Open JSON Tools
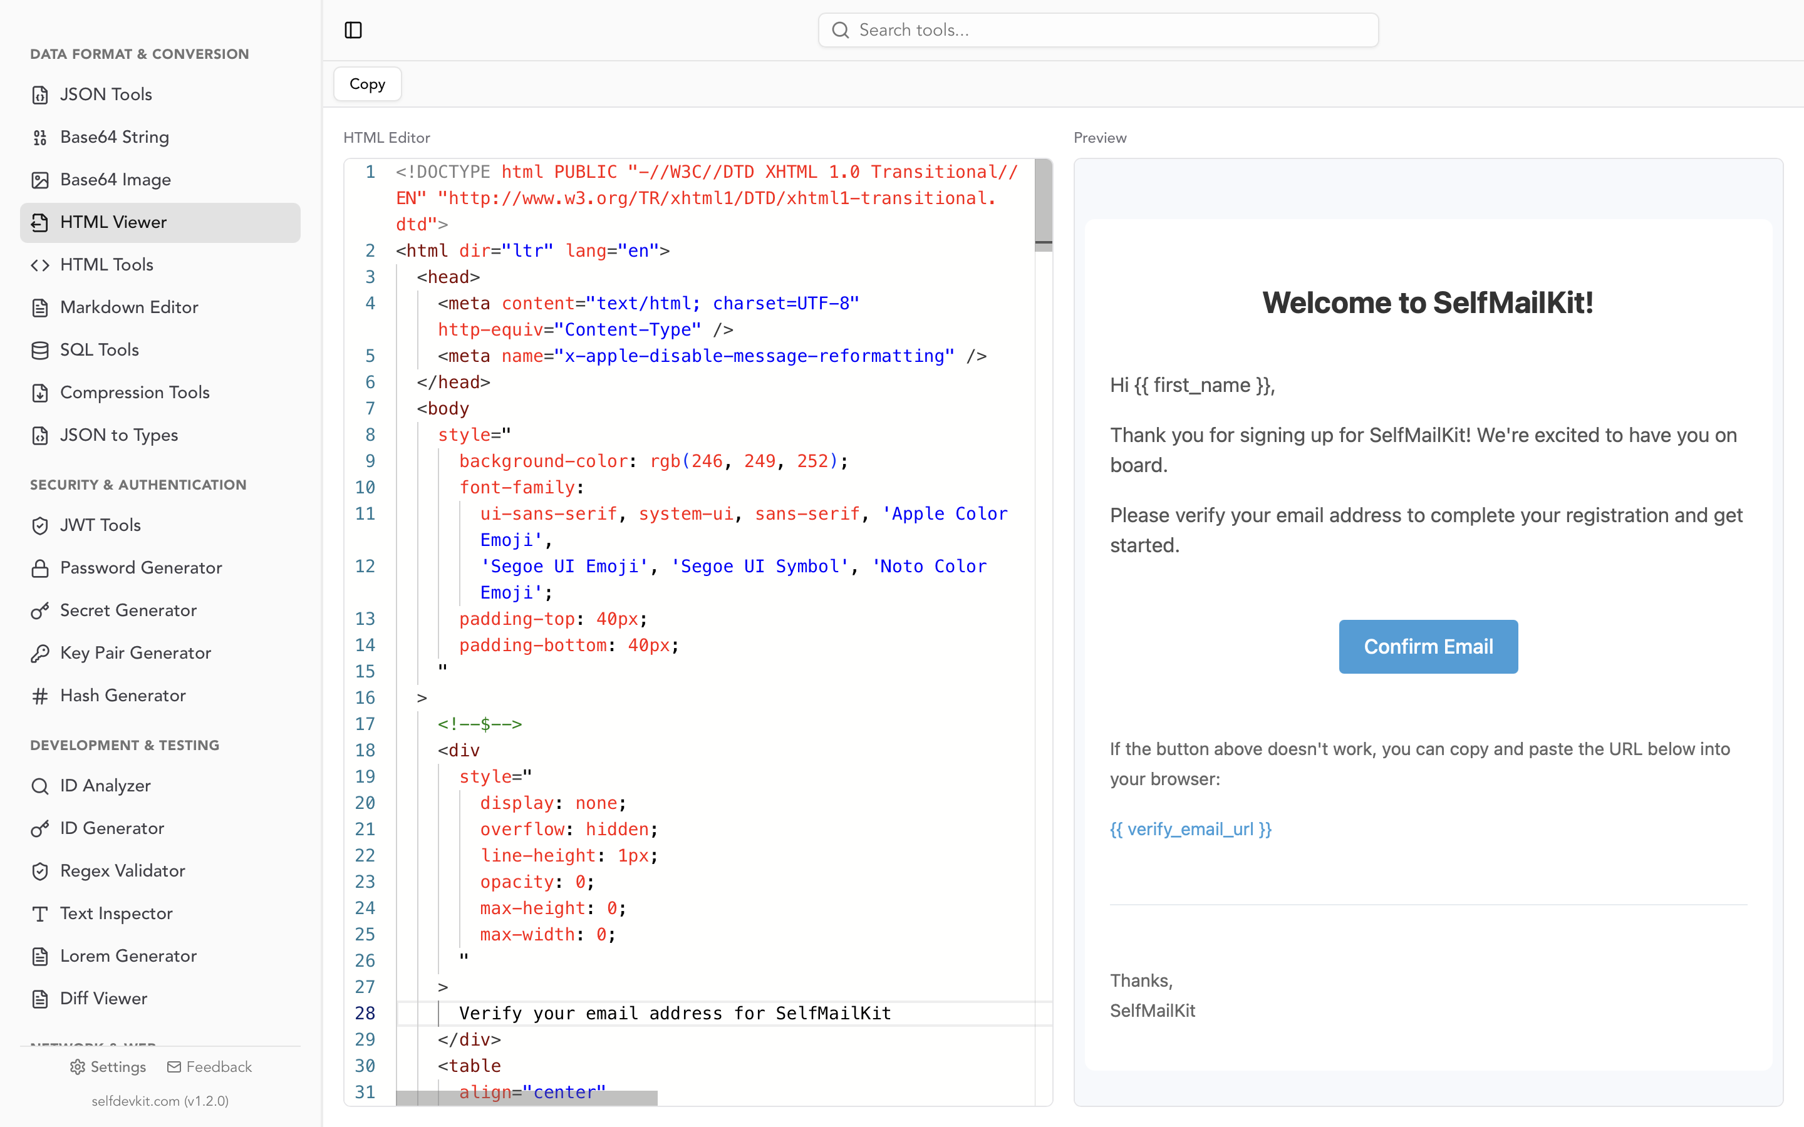This screenshot has width=1804, height=1127. [160, 95]
